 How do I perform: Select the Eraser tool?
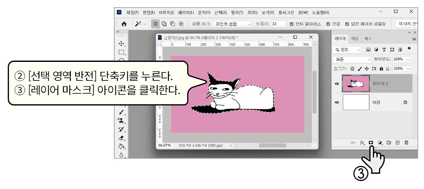tap(121, 138)
